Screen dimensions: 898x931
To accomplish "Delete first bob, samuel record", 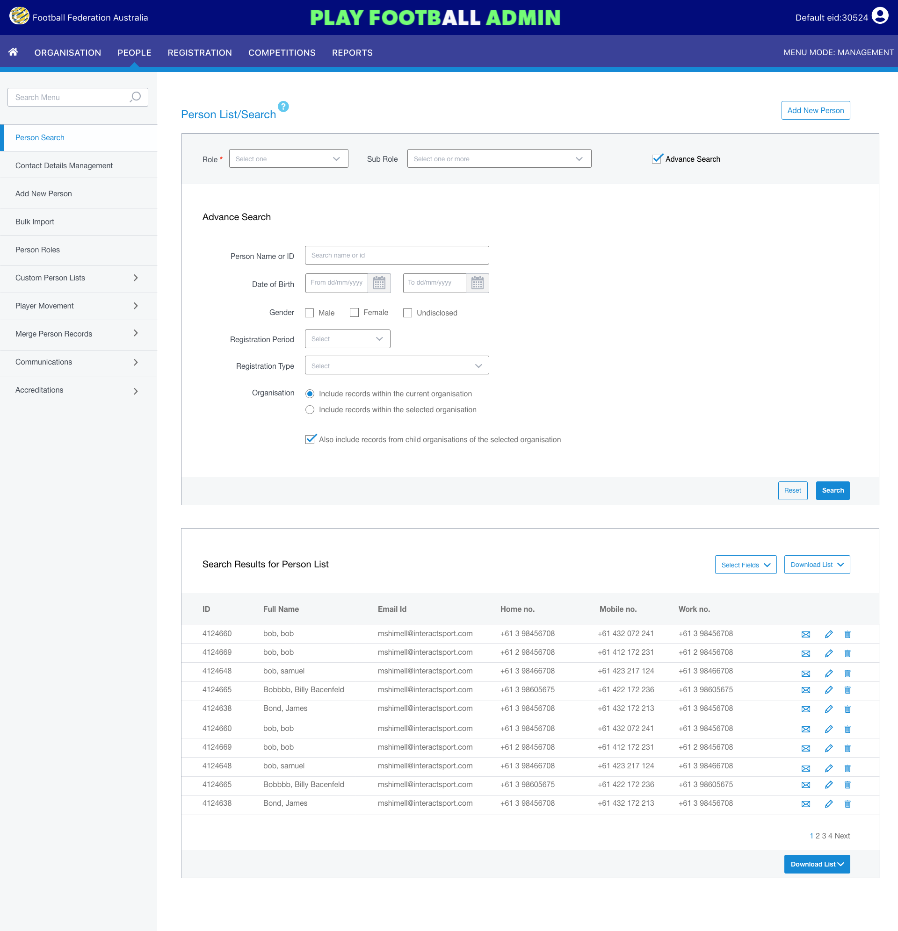I will [847, 673].
